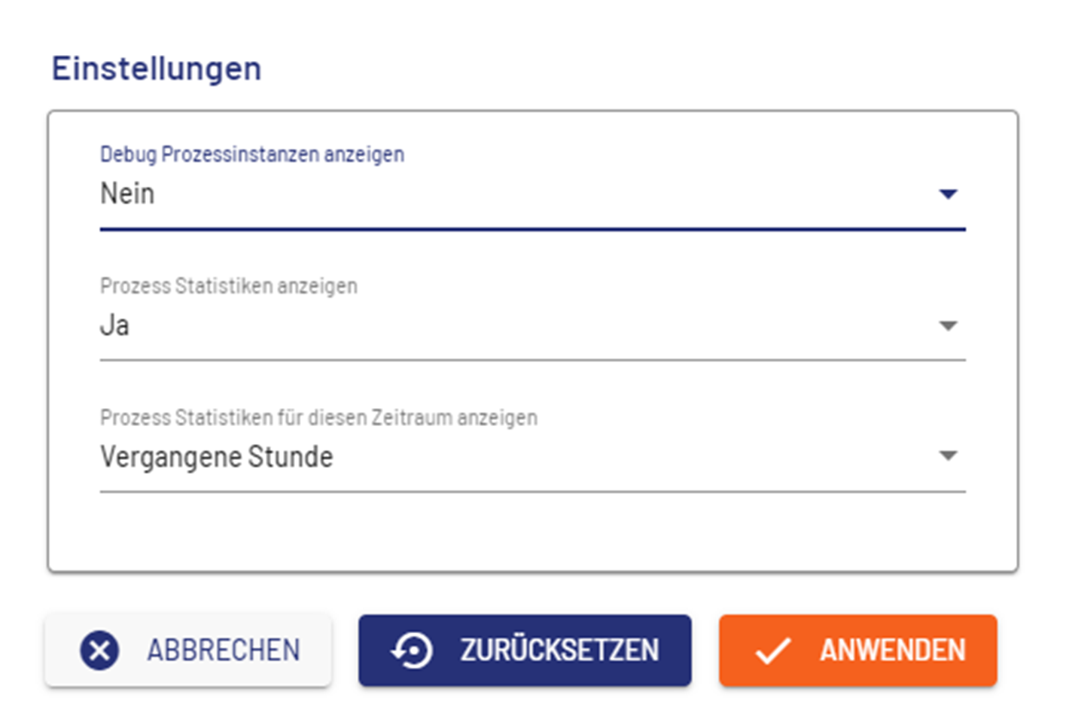
Task: Click the underline beneath the Ja field
Action: [x=532, y=360]
